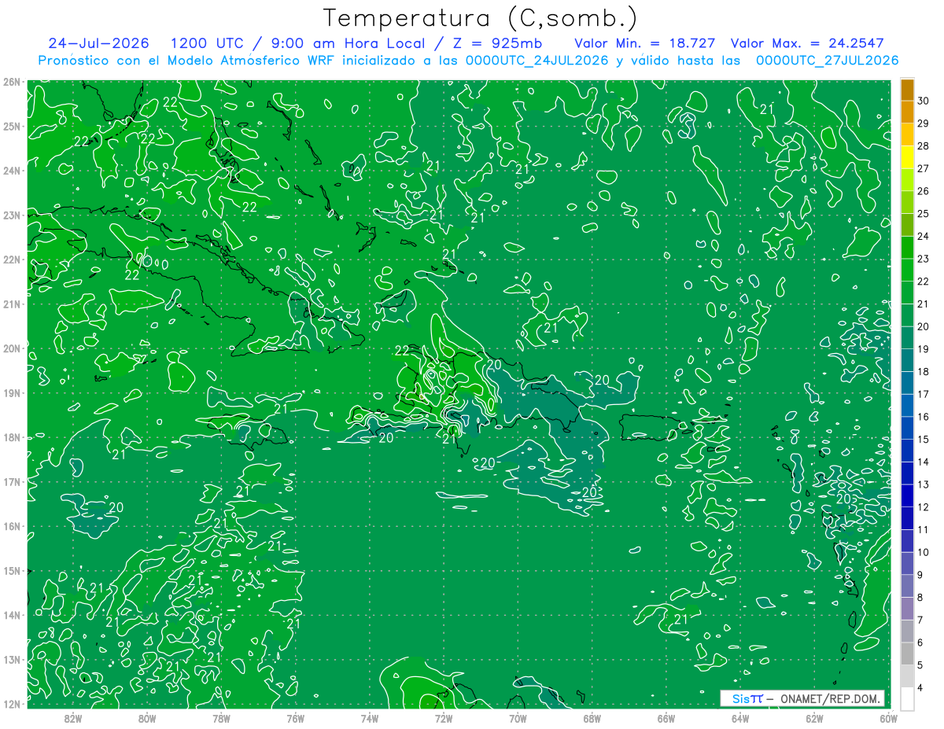
Task: Click the "11" label on the color scale
Action: coord(924,530)
